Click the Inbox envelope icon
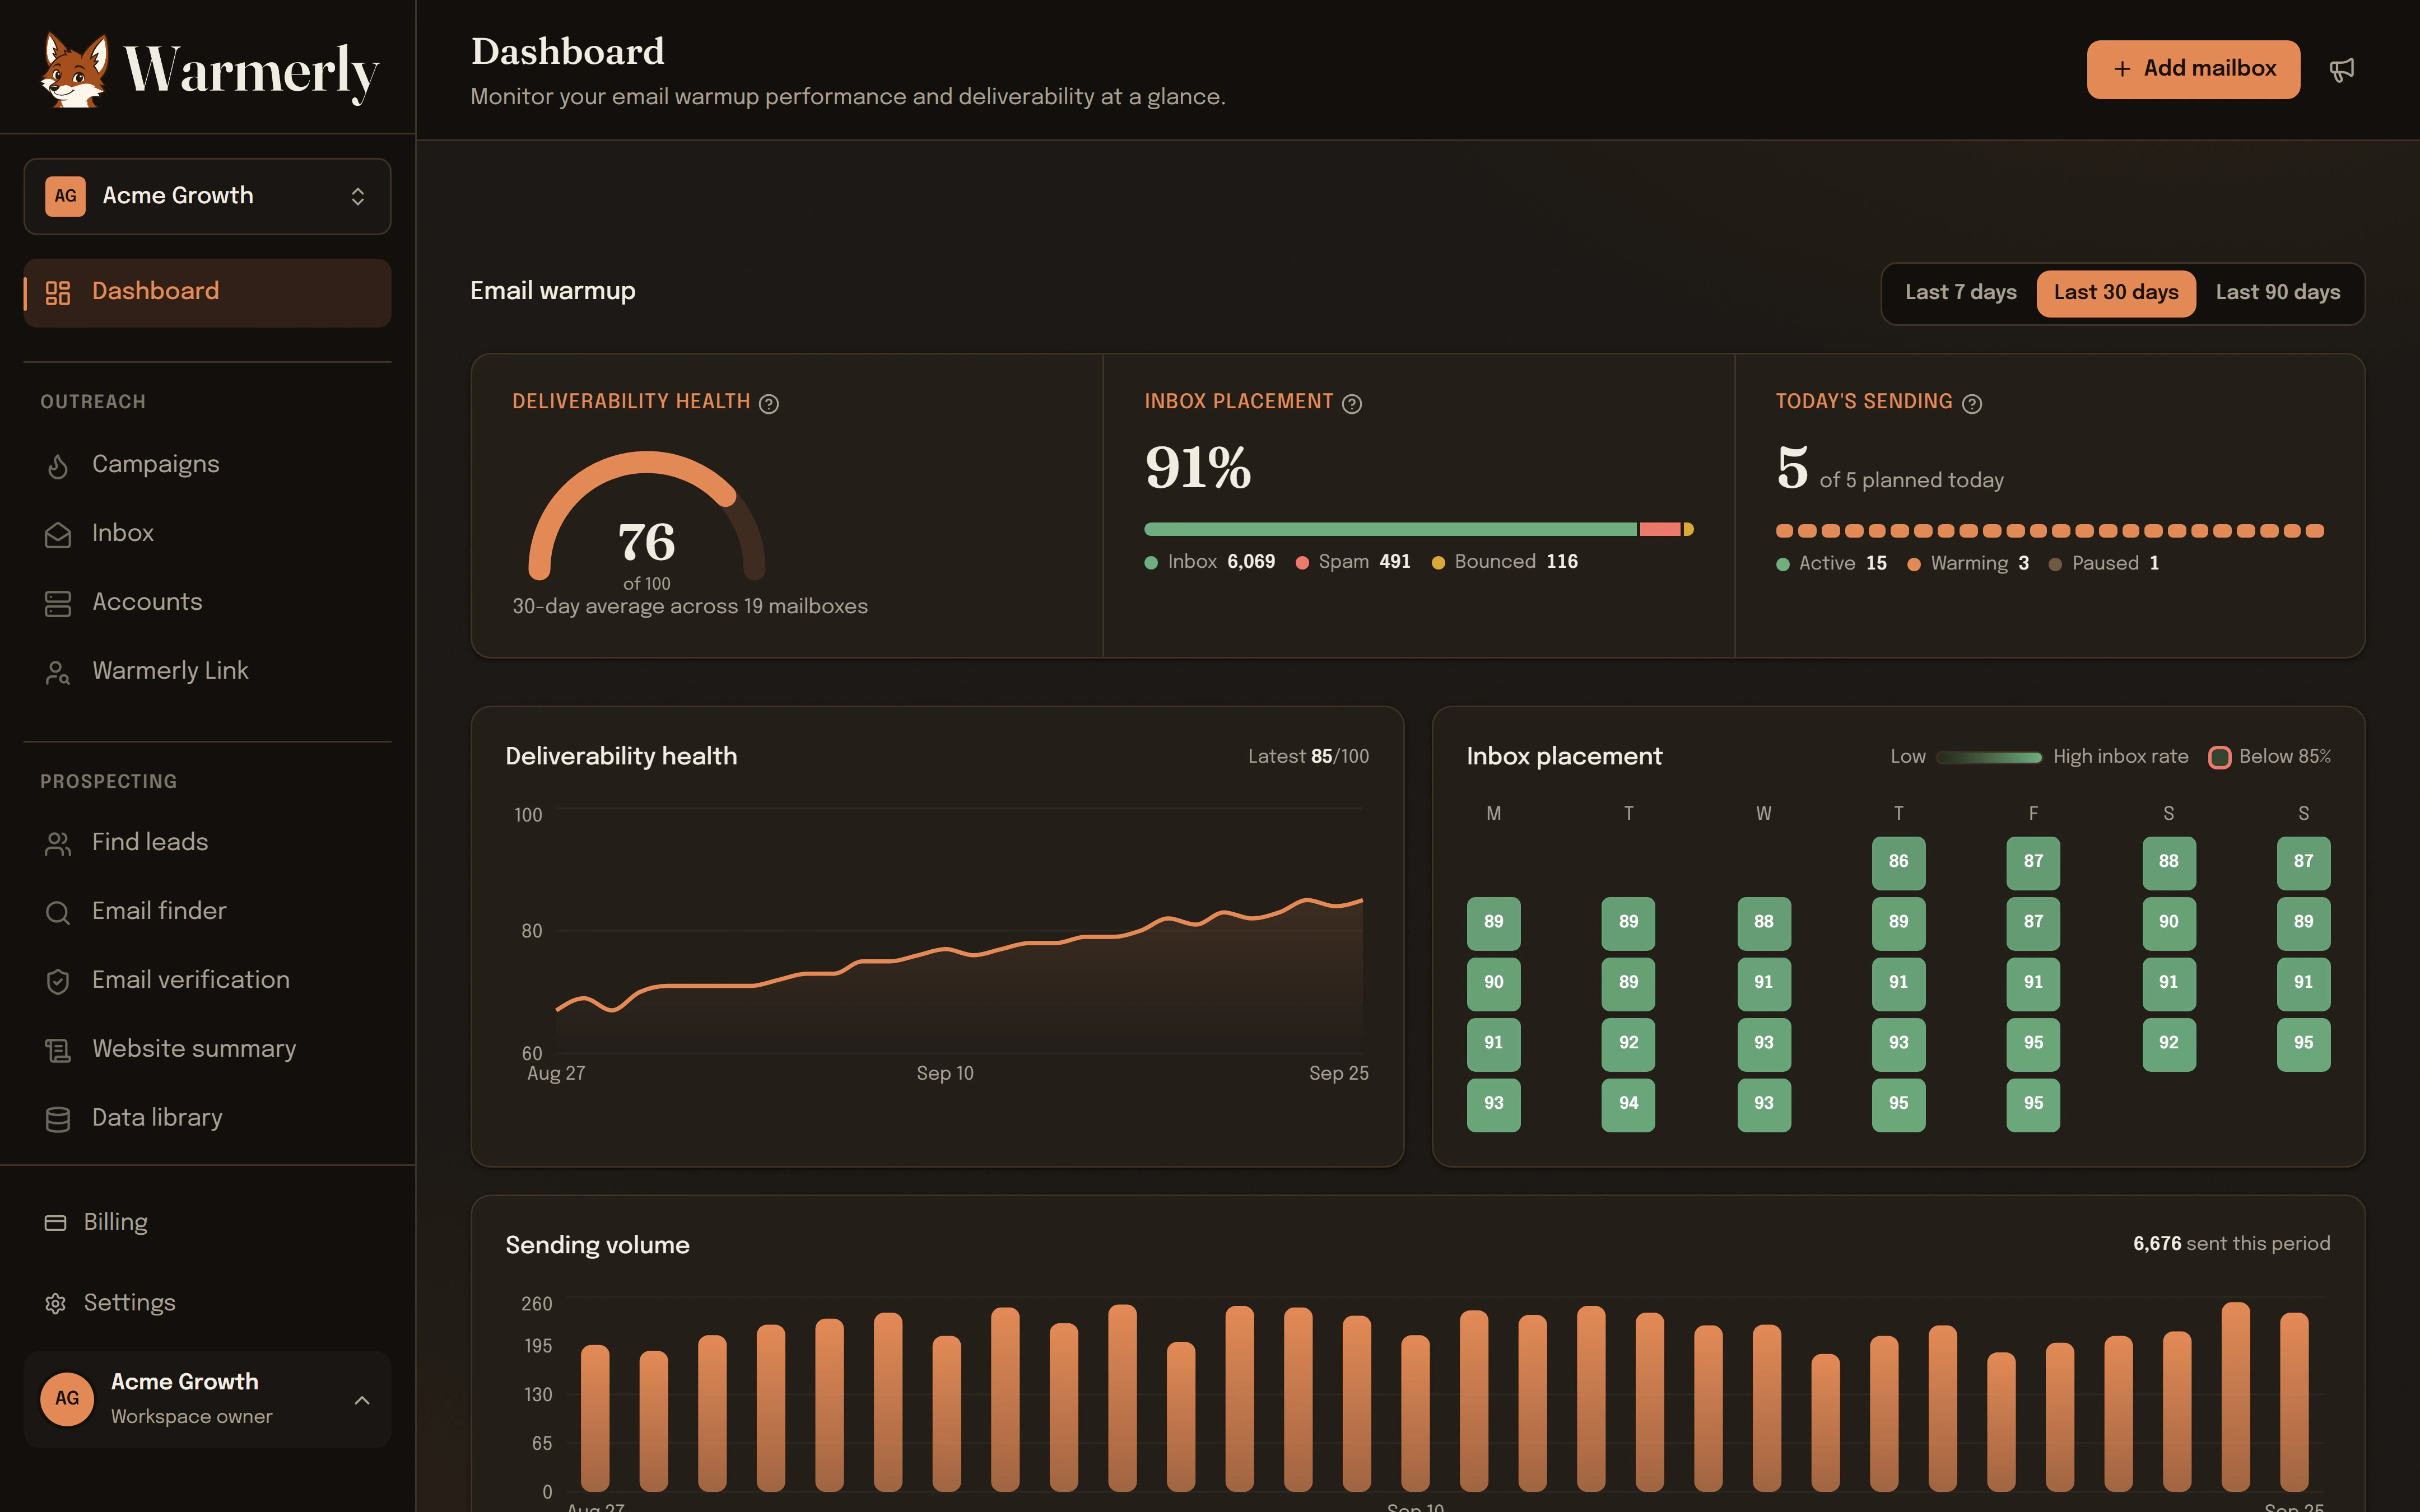 click(x=58, y=534)
